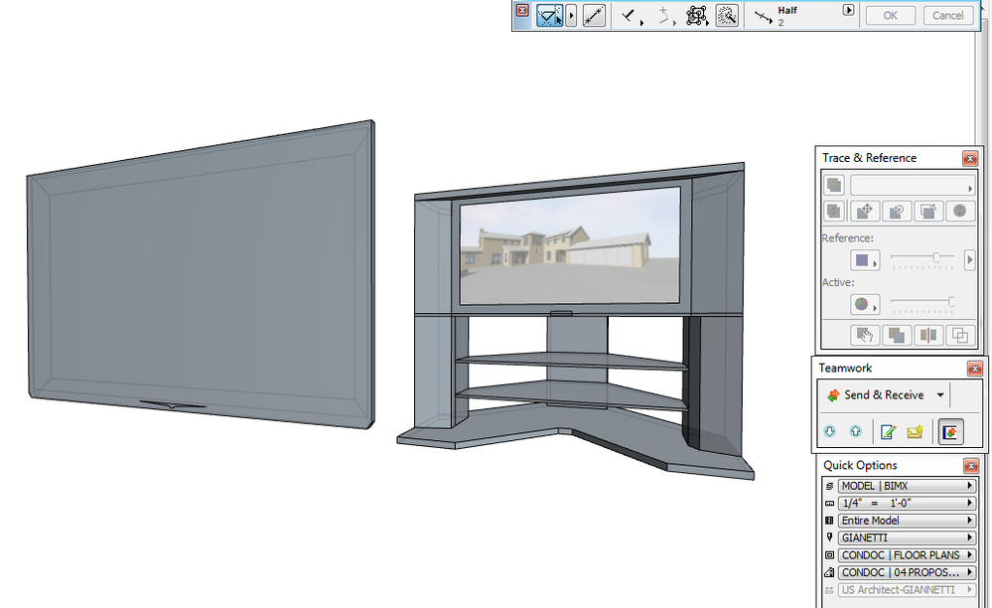The width and height of the screenshot is (992, 608).
Task: Open the Active color swatch menu
Action: tap(866, 304)
